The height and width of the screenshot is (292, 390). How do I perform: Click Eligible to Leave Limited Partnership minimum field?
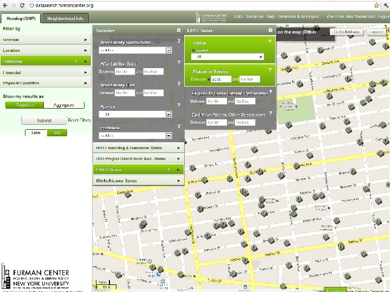pyautogui.click(x=216, y=101)
